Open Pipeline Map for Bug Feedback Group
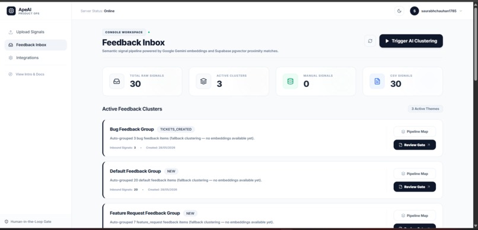Image resolution: width=478 pixels, height=230 pixels. [x=415, y=132]
